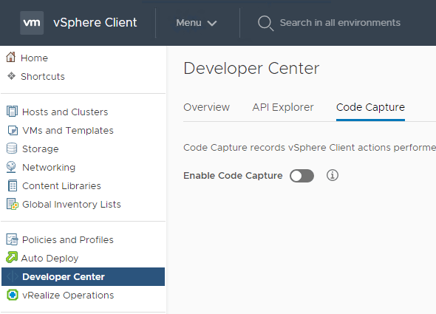
Task: Switch to the Overview tab
Action: coord(207,107)
